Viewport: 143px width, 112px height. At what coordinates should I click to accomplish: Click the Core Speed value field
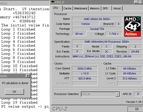coord(85,69)
